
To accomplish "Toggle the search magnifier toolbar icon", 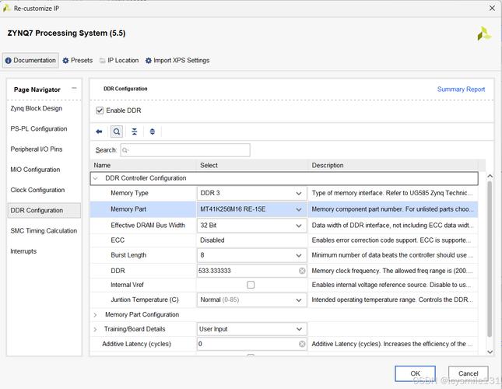I will coord(117,131).
